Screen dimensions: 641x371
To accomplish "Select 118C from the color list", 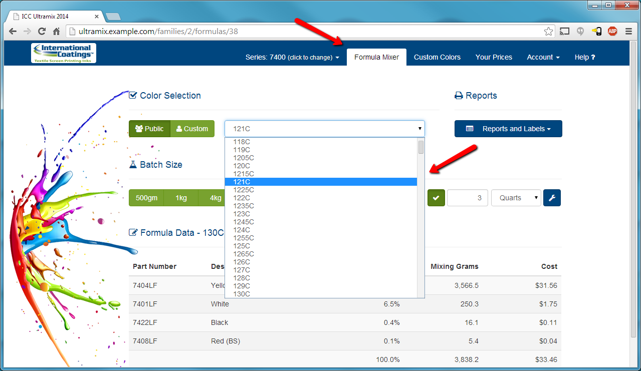I will [x=321, y=142].
